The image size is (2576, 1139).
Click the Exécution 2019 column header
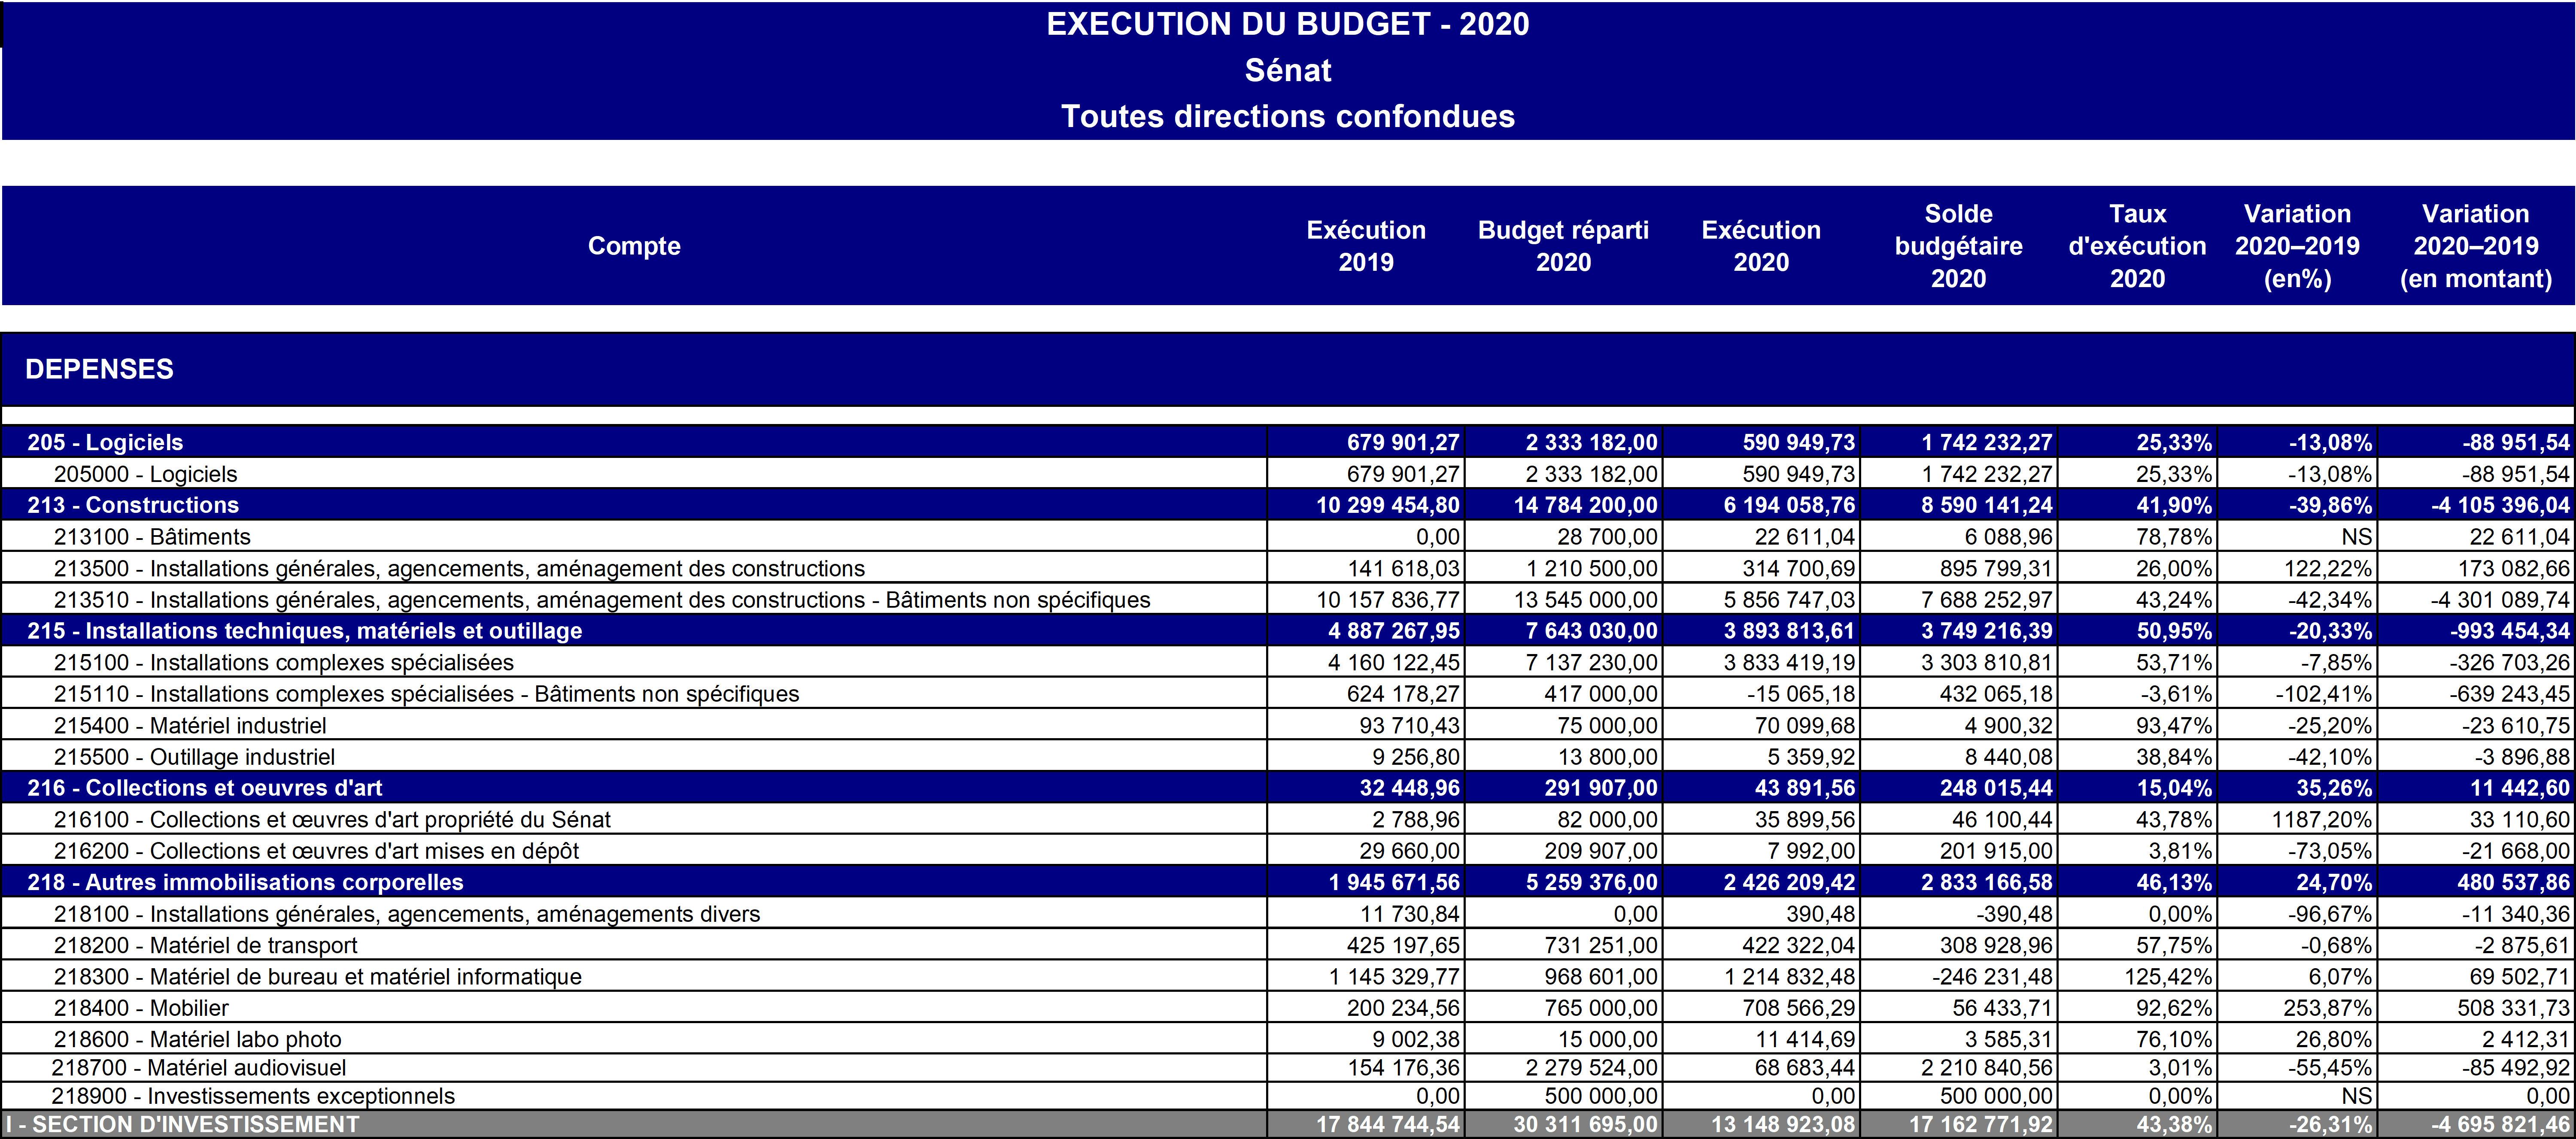pos(1366,246)
